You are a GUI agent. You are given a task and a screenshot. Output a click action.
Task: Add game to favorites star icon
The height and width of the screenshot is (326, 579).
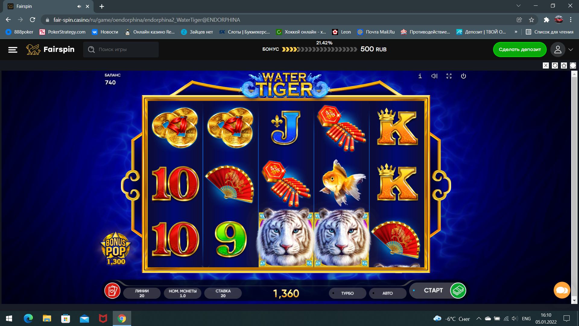564,66
